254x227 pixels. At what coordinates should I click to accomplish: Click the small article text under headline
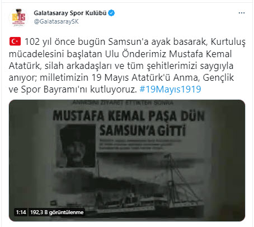click(x=140, y=144)
